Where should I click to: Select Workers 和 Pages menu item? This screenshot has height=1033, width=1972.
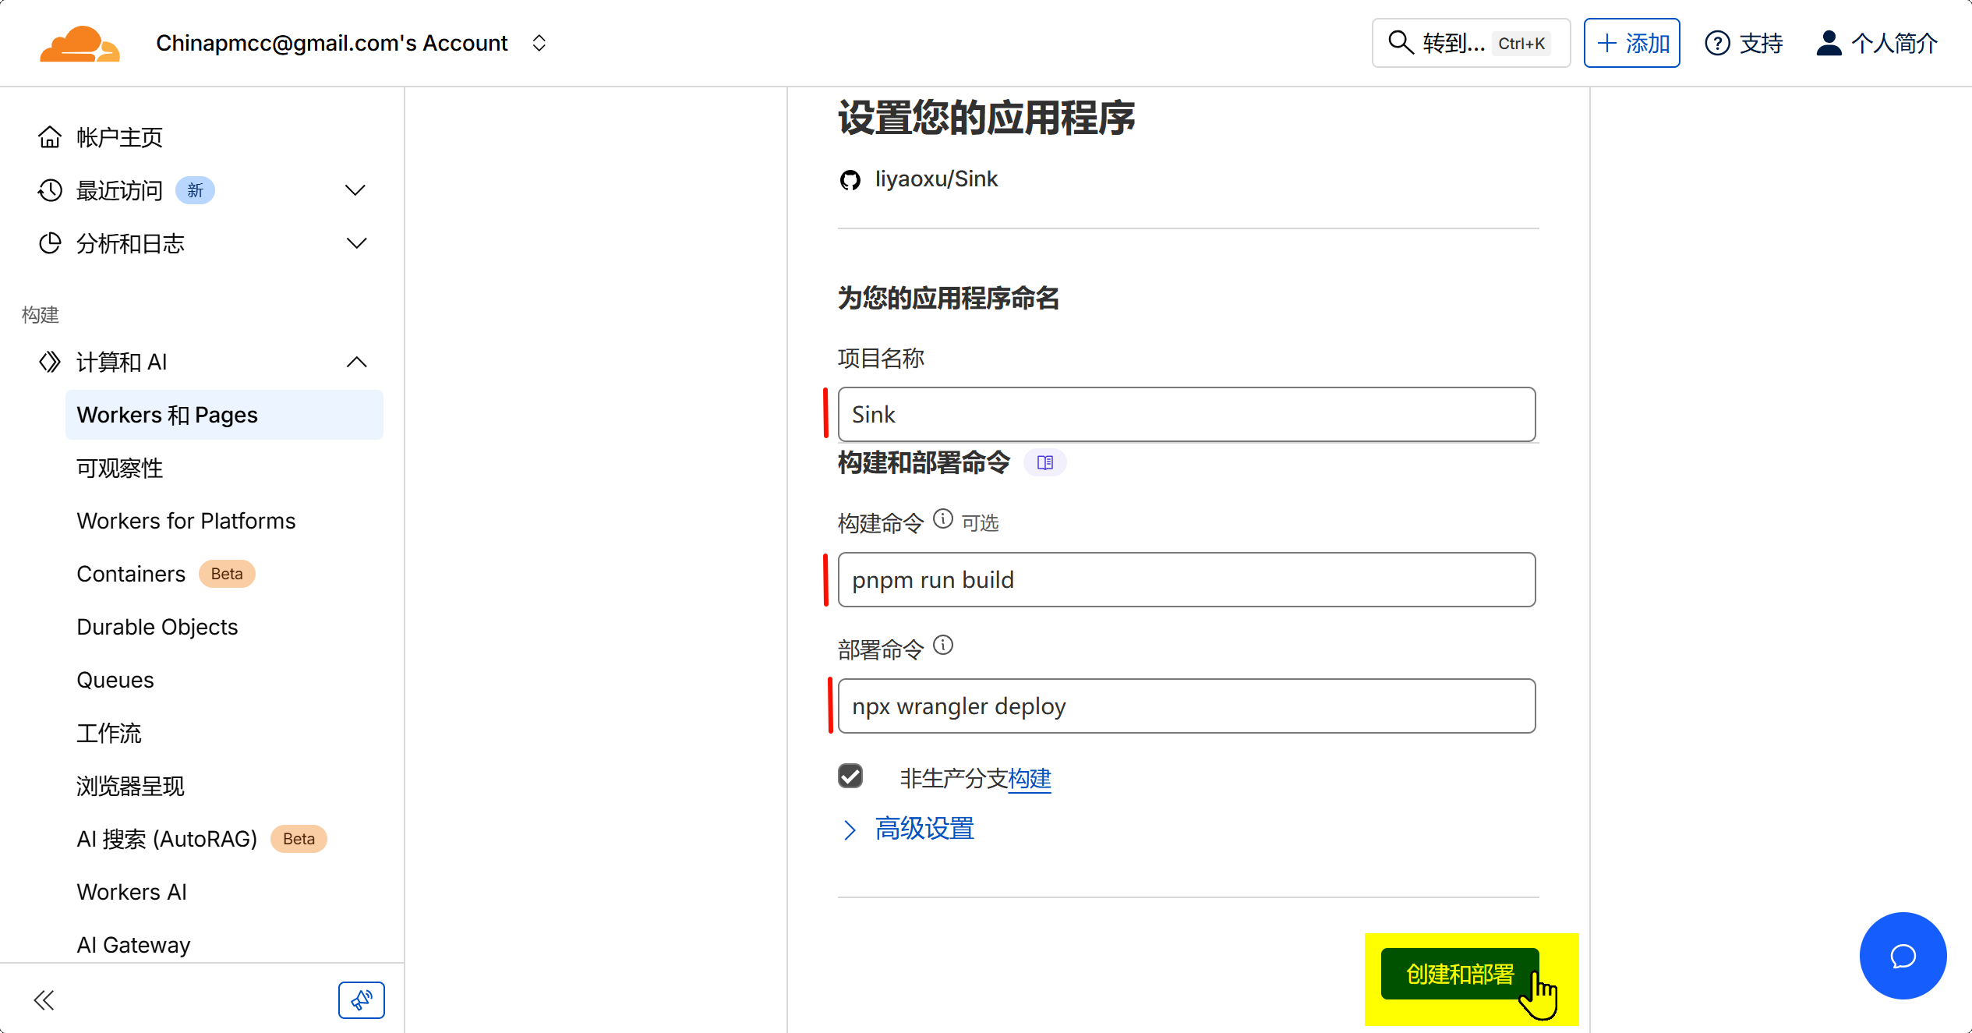tap(224, 415)
